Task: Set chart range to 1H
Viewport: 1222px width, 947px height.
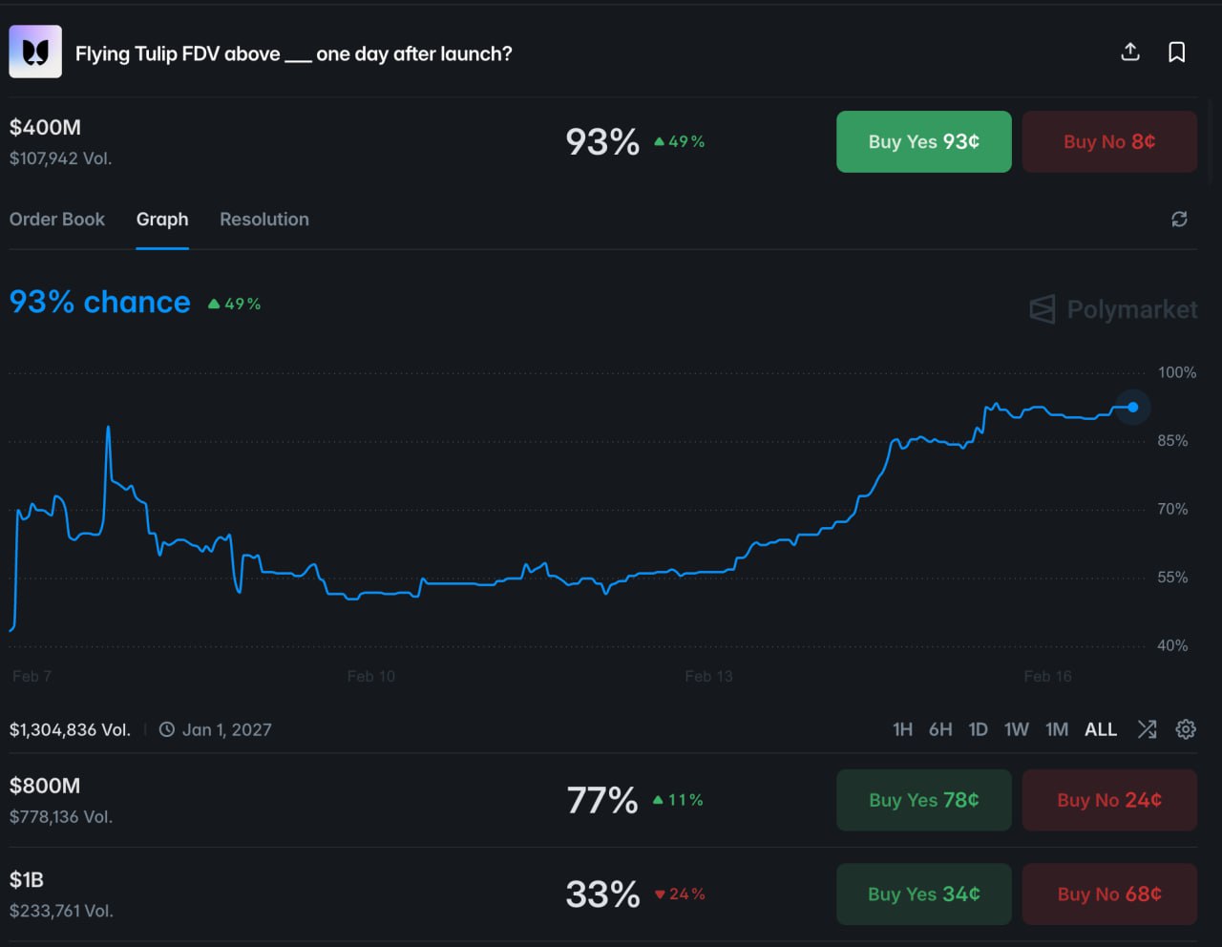Action: [x=902, y=729]
